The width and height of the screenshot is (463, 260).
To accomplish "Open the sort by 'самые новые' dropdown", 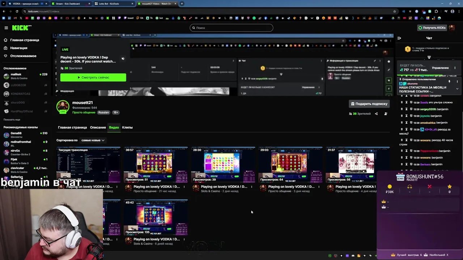I will (93, 140).
